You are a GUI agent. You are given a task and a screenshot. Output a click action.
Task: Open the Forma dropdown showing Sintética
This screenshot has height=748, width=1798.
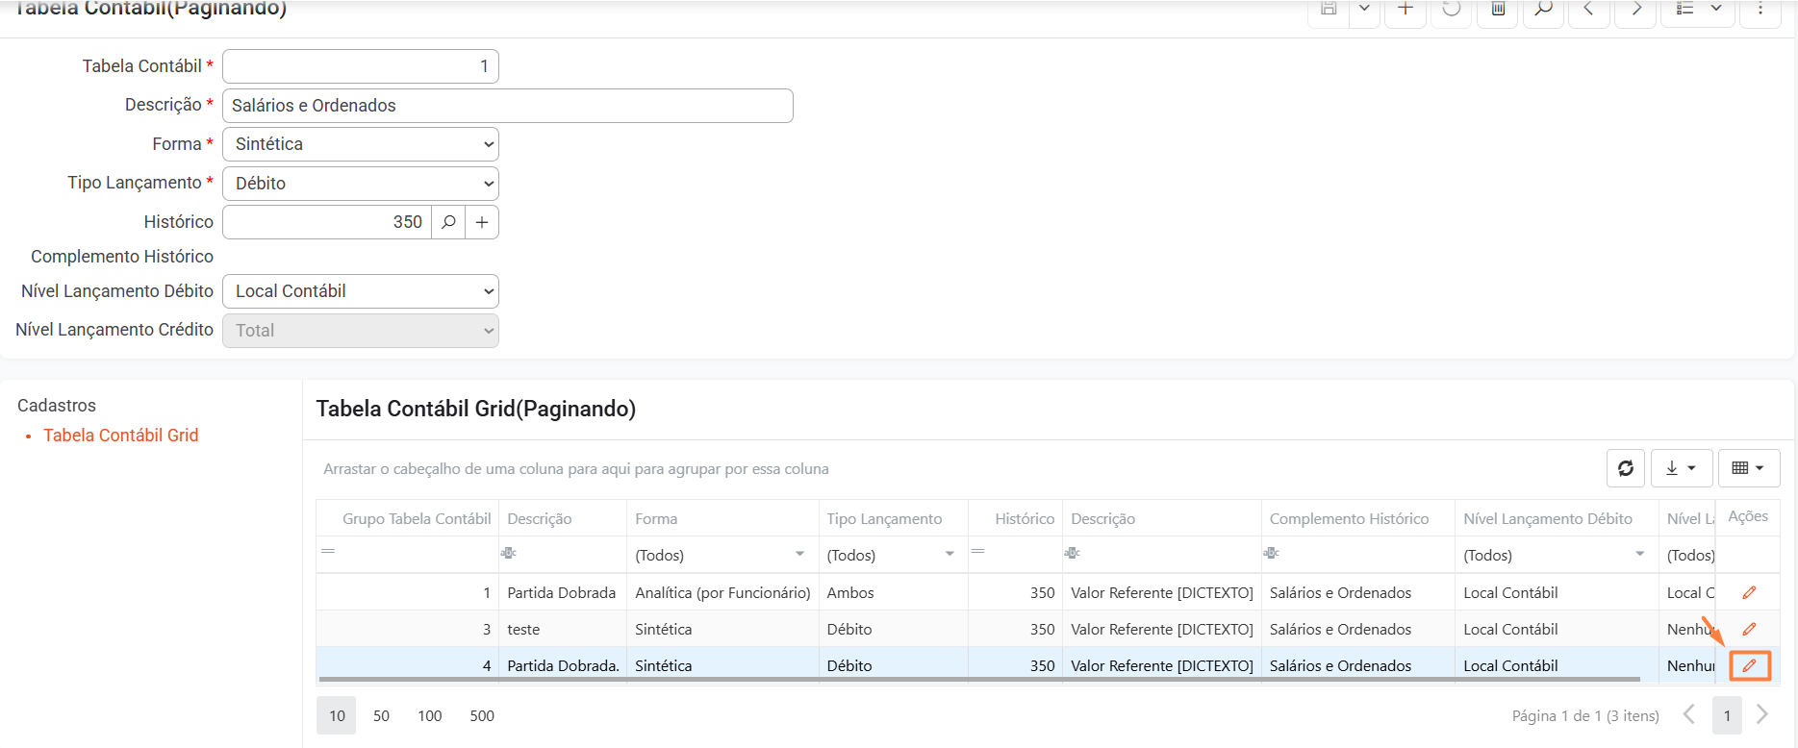361,144
